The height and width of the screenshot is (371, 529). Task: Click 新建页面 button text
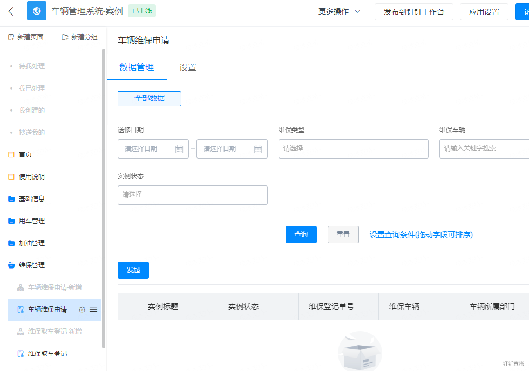point(30,37)
